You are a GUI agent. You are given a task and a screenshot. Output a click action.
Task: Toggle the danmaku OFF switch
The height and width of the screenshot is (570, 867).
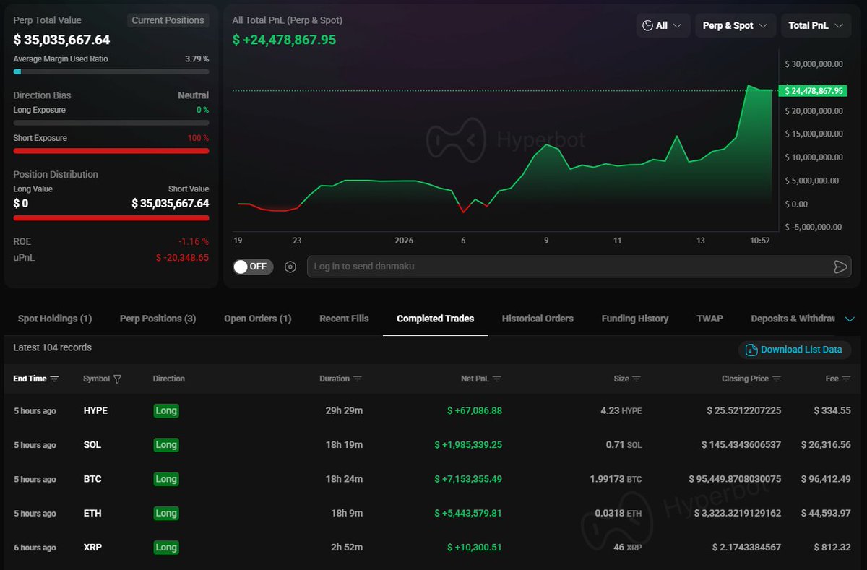click(251, 267)
